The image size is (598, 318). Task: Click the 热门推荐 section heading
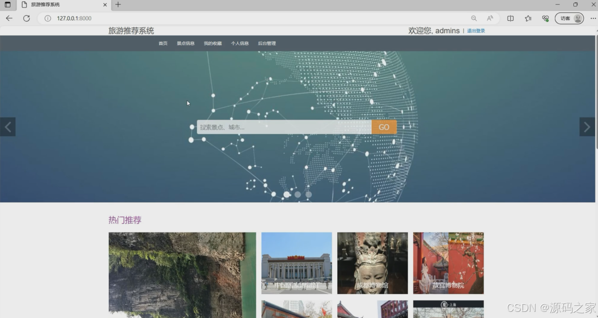125,220
